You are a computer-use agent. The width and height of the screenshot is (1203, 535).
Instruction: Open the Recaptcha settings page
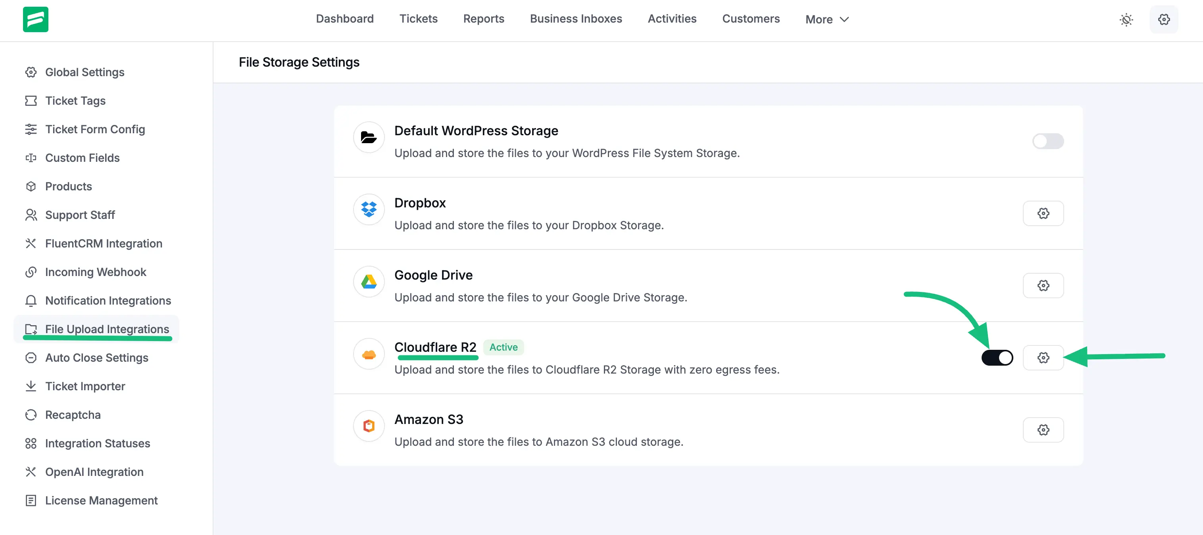73,414
